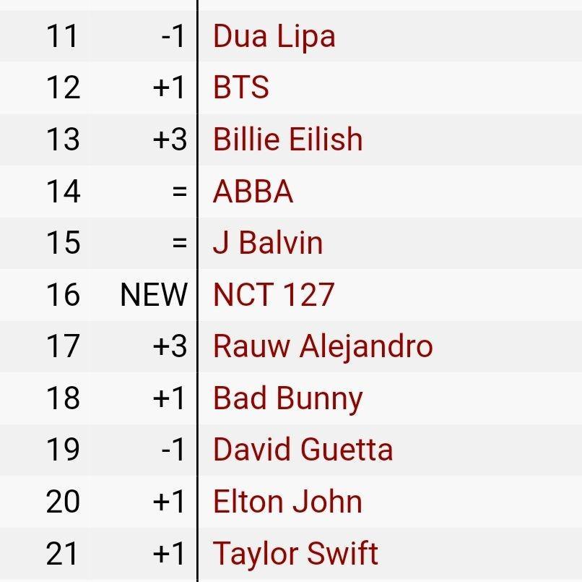Click rank number 11
This screenshot has height=582, width=582.
pos(61,36)
